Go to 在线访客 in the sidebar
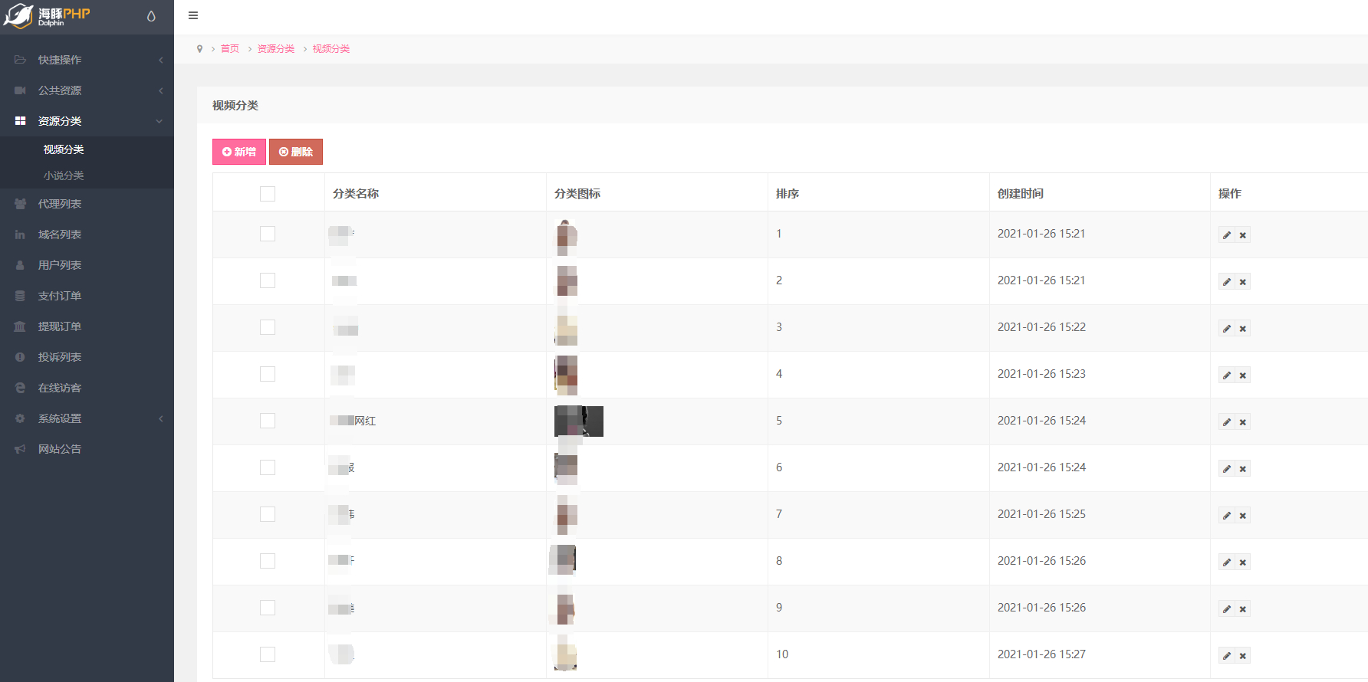Screen dimensions: 1368x682 pos(60,388)
